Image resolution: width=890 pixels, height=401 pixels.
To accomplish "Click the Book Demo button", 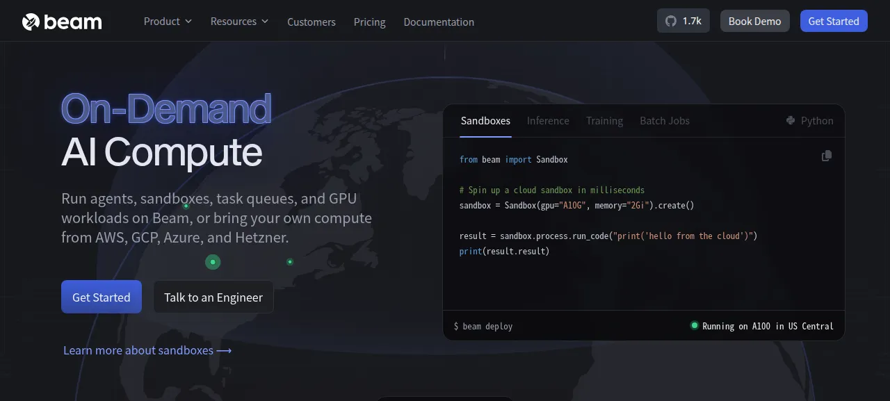I will [x=755, y=21].
